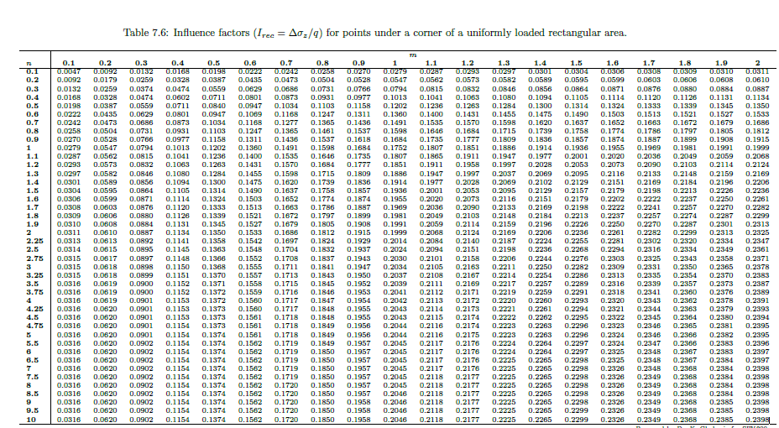Select value 0.2044 at n = 5, m = 1
This screenshot has width=779, height=428.
(395, 335)
